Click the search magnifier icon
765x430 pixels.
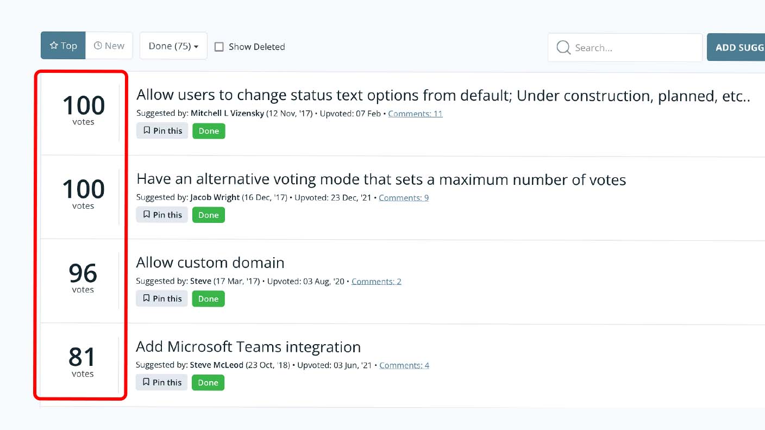tap(563, 48)
